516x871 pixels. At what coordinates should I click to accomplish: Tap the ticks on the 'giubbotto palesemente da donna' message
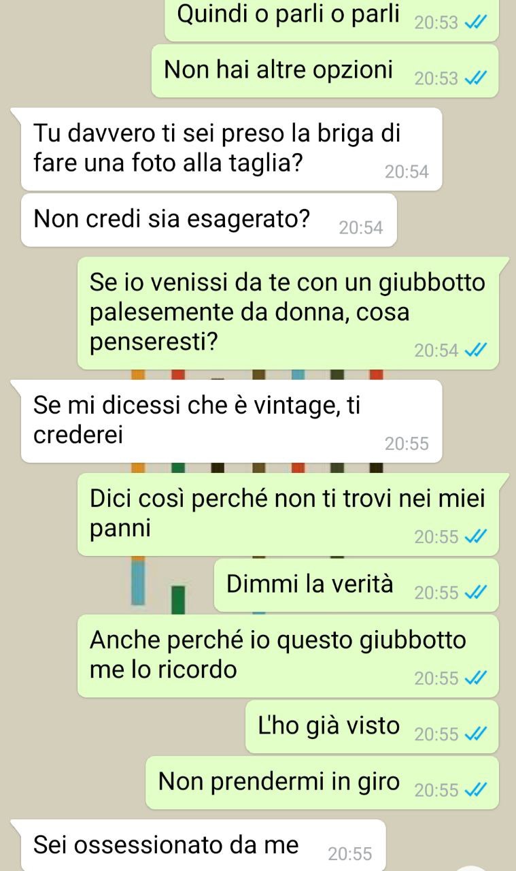pos(476,350)
